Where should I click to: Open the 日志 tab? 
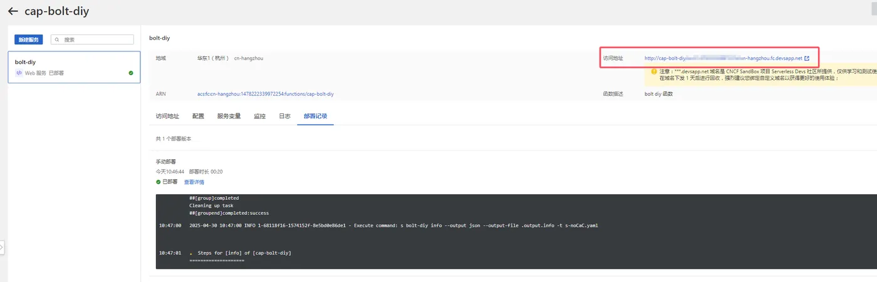click(x=284, y=117)
